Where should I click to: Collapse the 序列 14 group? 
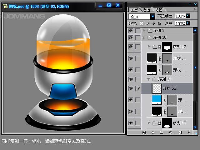click(149, 79)
